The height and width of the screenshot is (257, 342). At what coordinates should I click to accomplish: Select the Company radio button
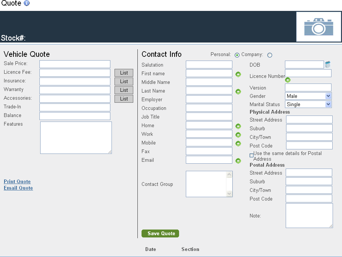point(270,55)
